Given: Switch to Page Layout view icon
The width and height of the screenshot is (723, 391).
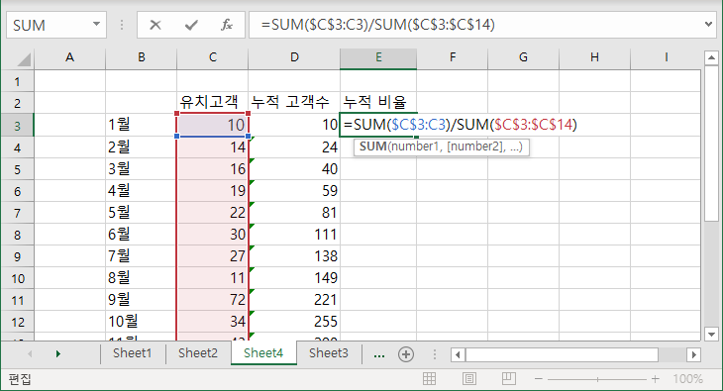Looking at the screenshot, I should tap(468, 379).
